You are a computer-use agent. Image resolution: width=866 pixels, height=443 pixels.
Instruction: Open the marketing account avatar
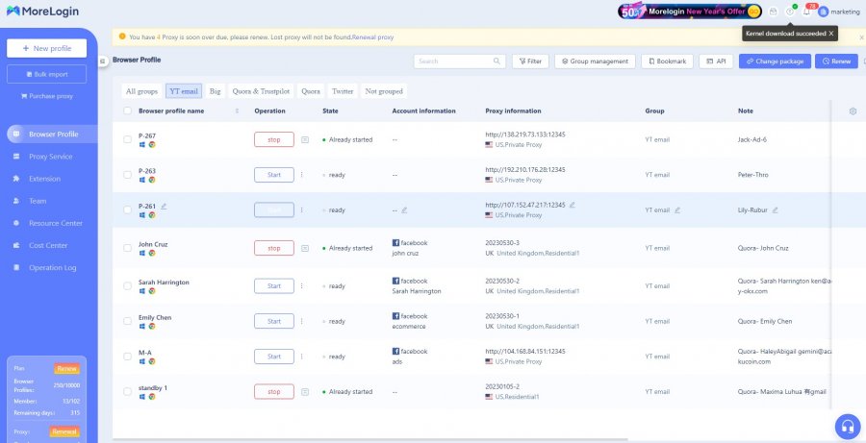pos(824,12)
